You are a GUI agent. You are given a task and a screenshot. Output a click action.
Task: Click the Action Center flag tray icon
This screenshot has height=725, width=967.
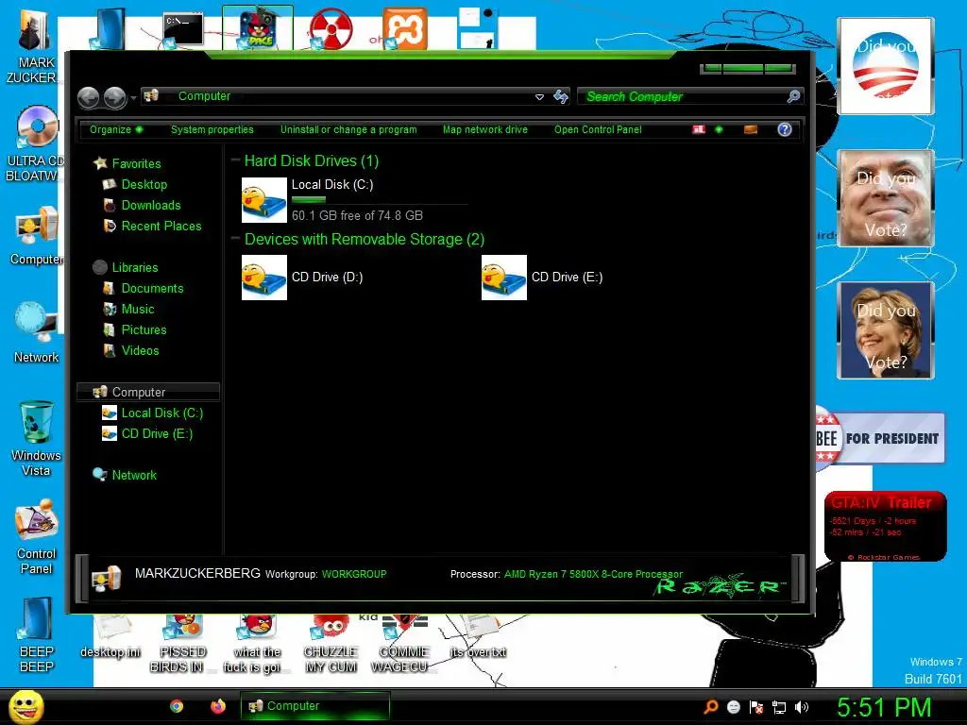tap(756, 707)
